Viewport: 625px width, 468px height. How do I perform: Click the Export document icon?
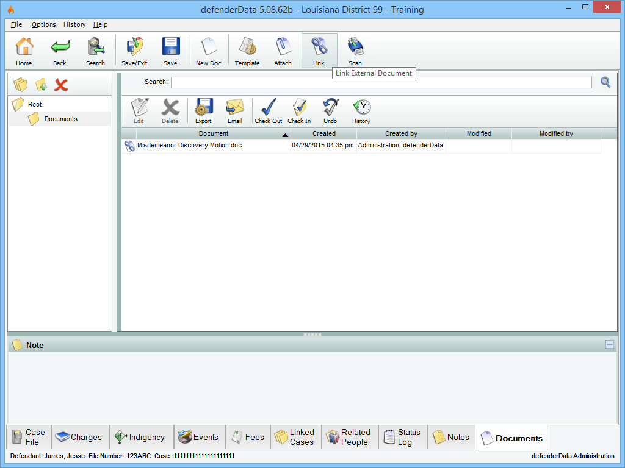[203, 111]
